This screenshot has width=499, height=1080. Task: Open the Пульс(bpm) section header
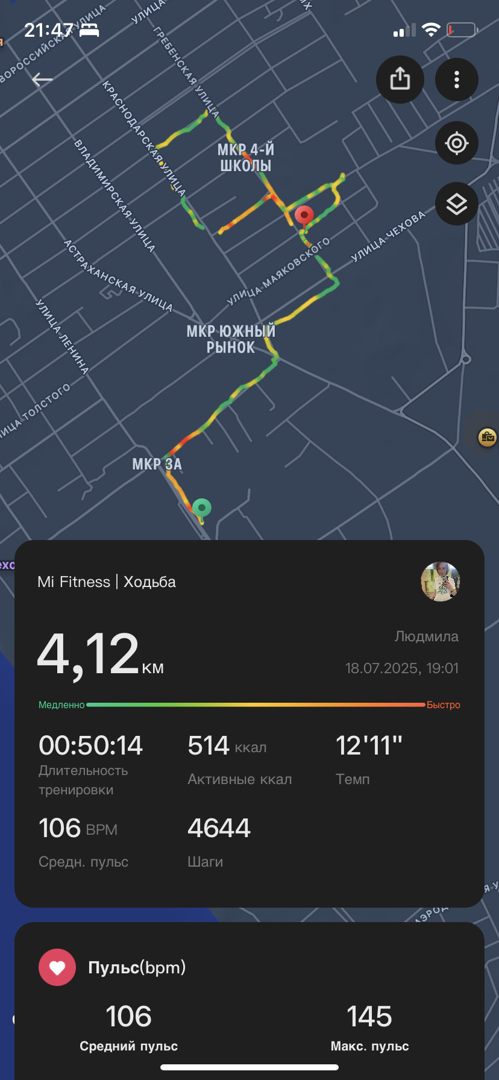coord(137,967)
